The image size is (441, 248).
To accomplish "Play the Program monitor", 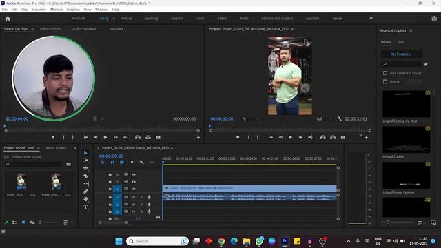I will pos(290,138).
